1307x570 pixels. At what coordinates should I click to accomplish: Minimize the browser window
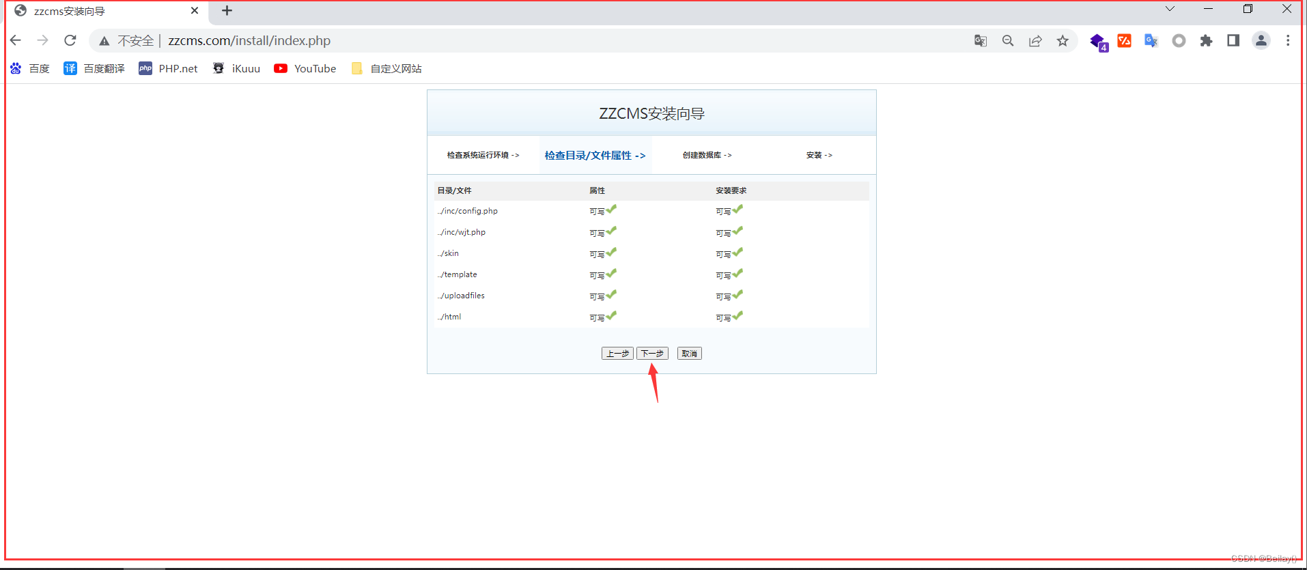(x=1208, y=9)
